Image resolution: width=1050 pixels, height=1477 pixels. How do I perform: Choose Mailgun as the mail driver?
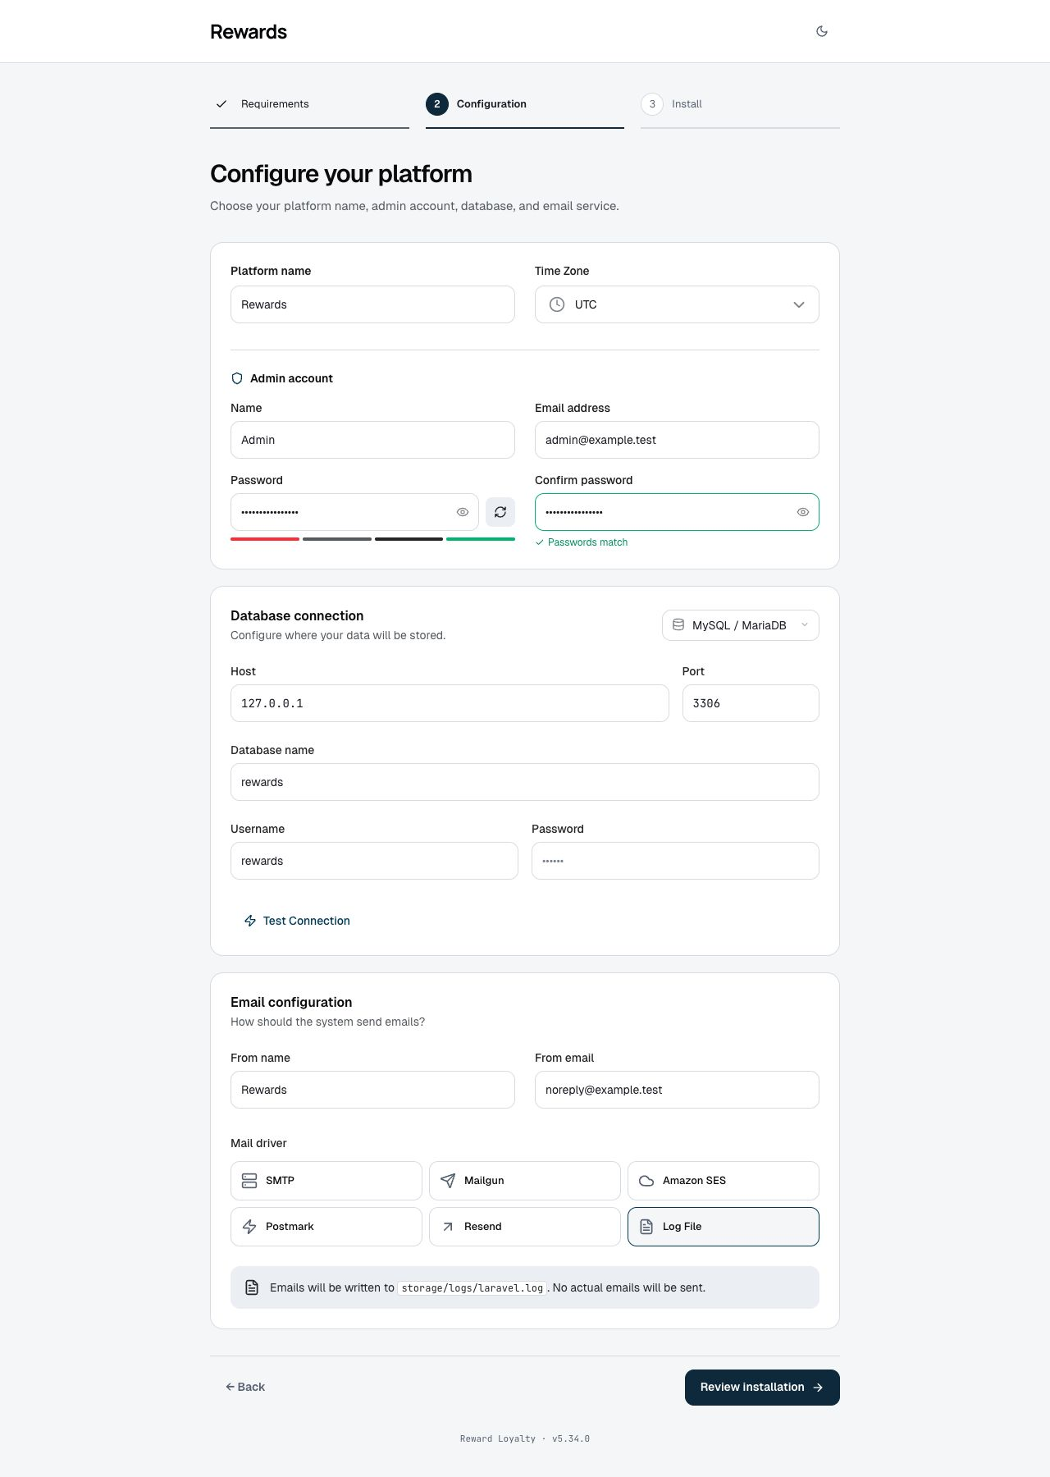click(x=525, y=1181)
